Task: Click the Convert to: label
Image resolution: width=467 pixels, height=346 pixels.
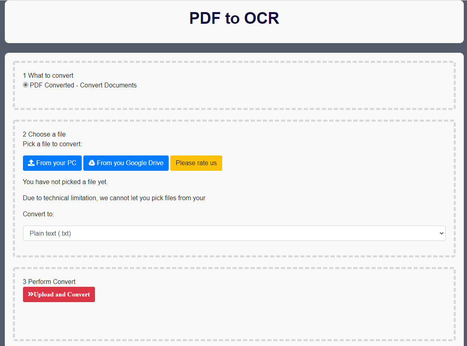Action: [x=38, y=214]
